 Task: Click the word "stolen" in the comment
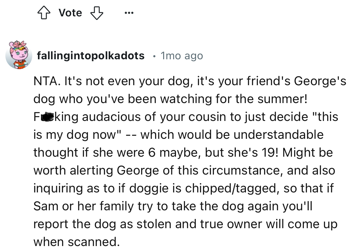[154, 224]
